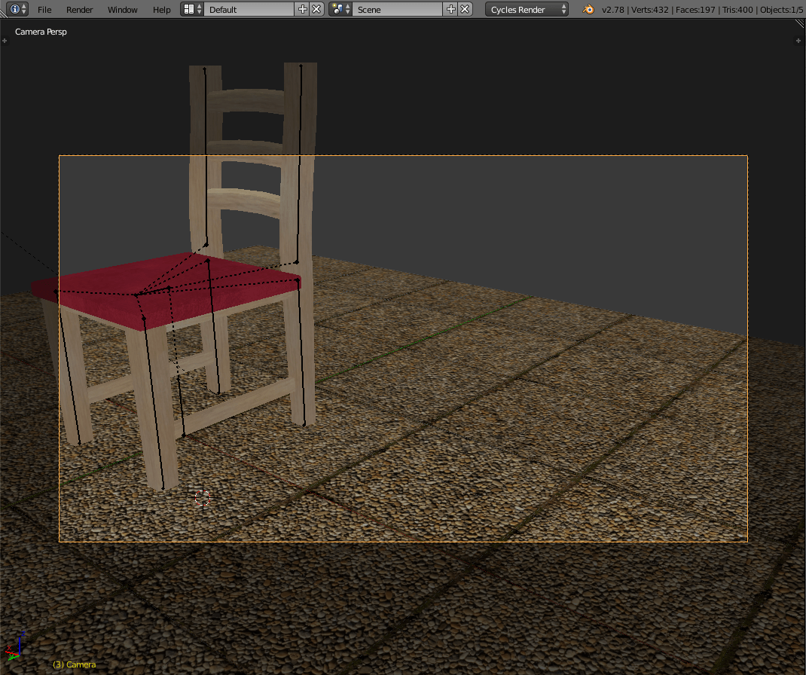Click the 3D cursor on the floor

tap(202, 497)
